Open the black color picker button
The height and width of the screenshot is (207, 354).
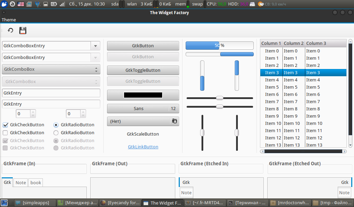coord(143,95)
